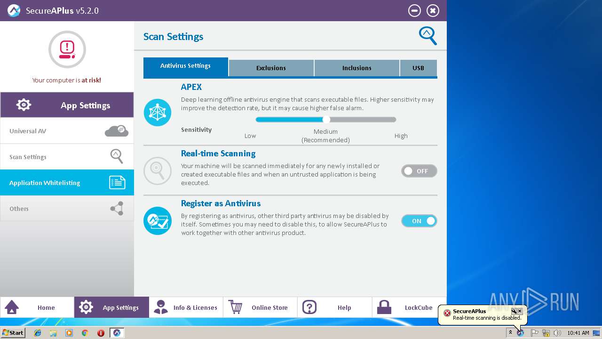
Task: Open File Explorer from the taskbar
Action: point(53,333)
